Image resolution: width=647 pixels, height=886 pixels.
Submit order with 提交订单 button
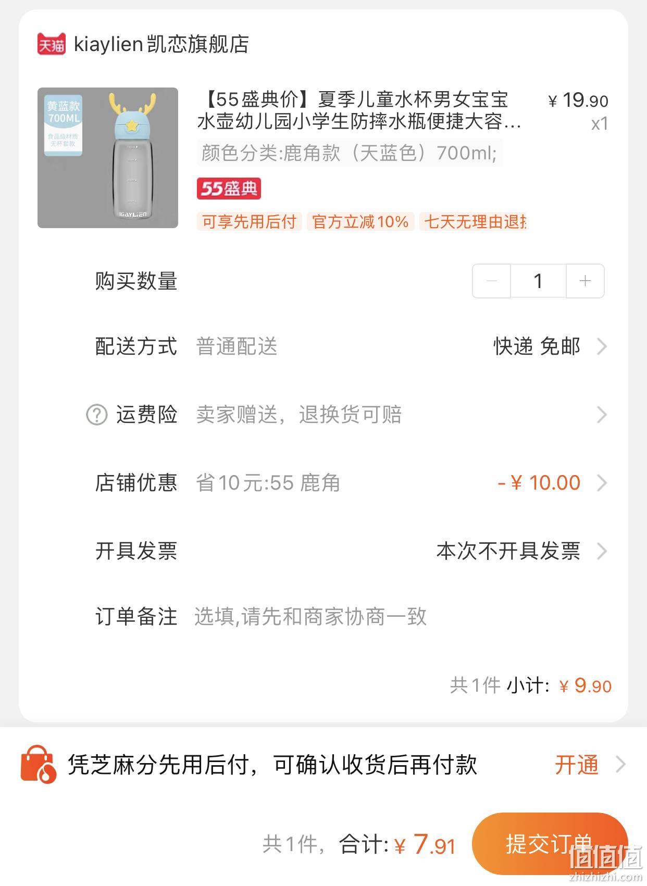pos(550,844)
